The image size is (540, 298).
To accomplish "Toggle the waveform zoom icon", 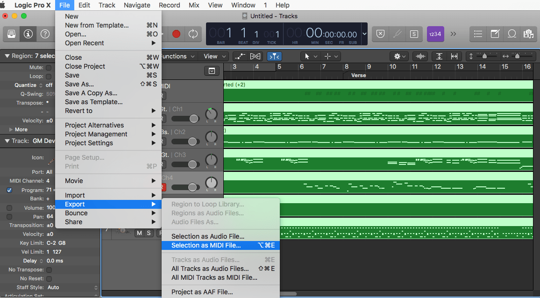I will [x=420, y=56].
